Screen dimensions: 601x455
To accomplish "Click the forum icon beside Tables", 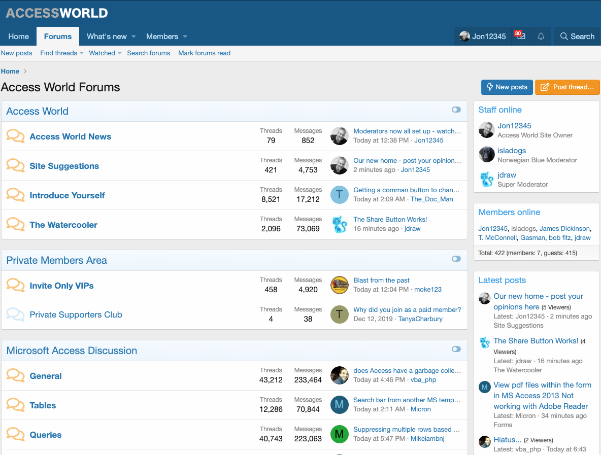I will pyautogui.click(x=15, y=405).
